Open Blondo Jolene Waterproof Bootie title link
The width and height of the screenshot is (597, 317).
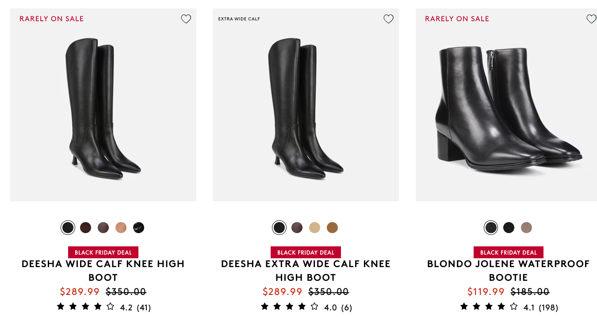508,270
